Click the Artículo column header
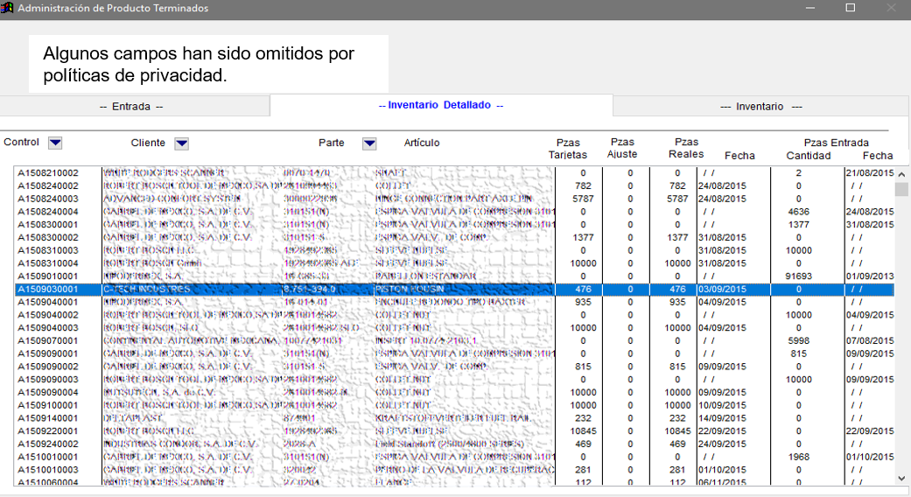This screenshot has height=497, width=911. click(422, 143)
